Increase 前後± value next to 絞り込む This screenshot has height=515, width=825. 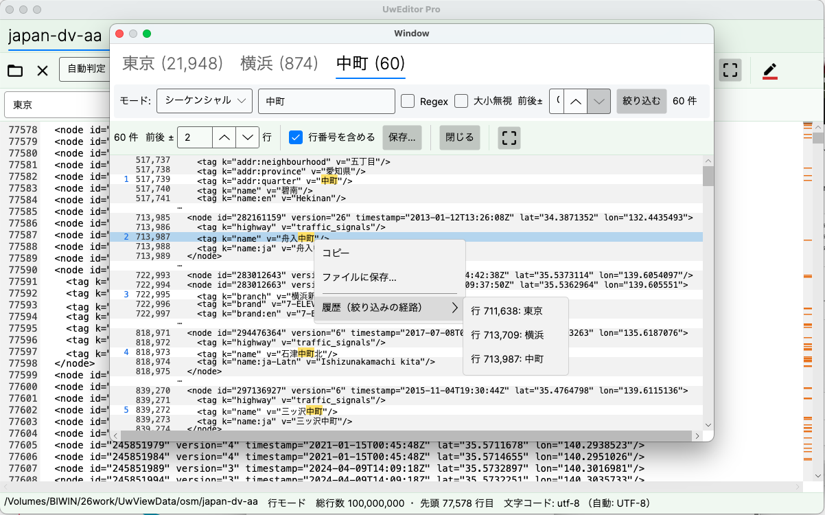click(x=577, y=101)
